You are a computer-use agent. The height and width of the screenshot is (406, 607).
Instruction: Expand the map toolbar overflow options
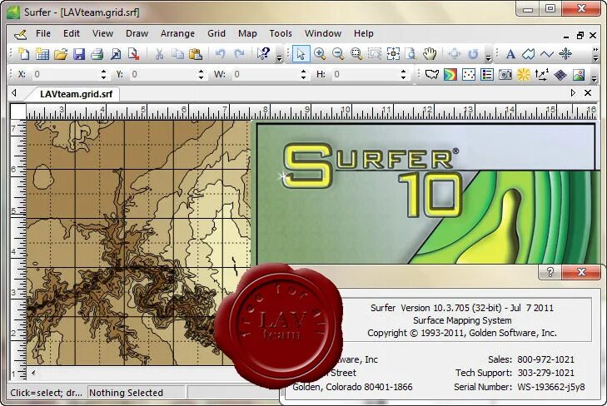pos(595,78)
